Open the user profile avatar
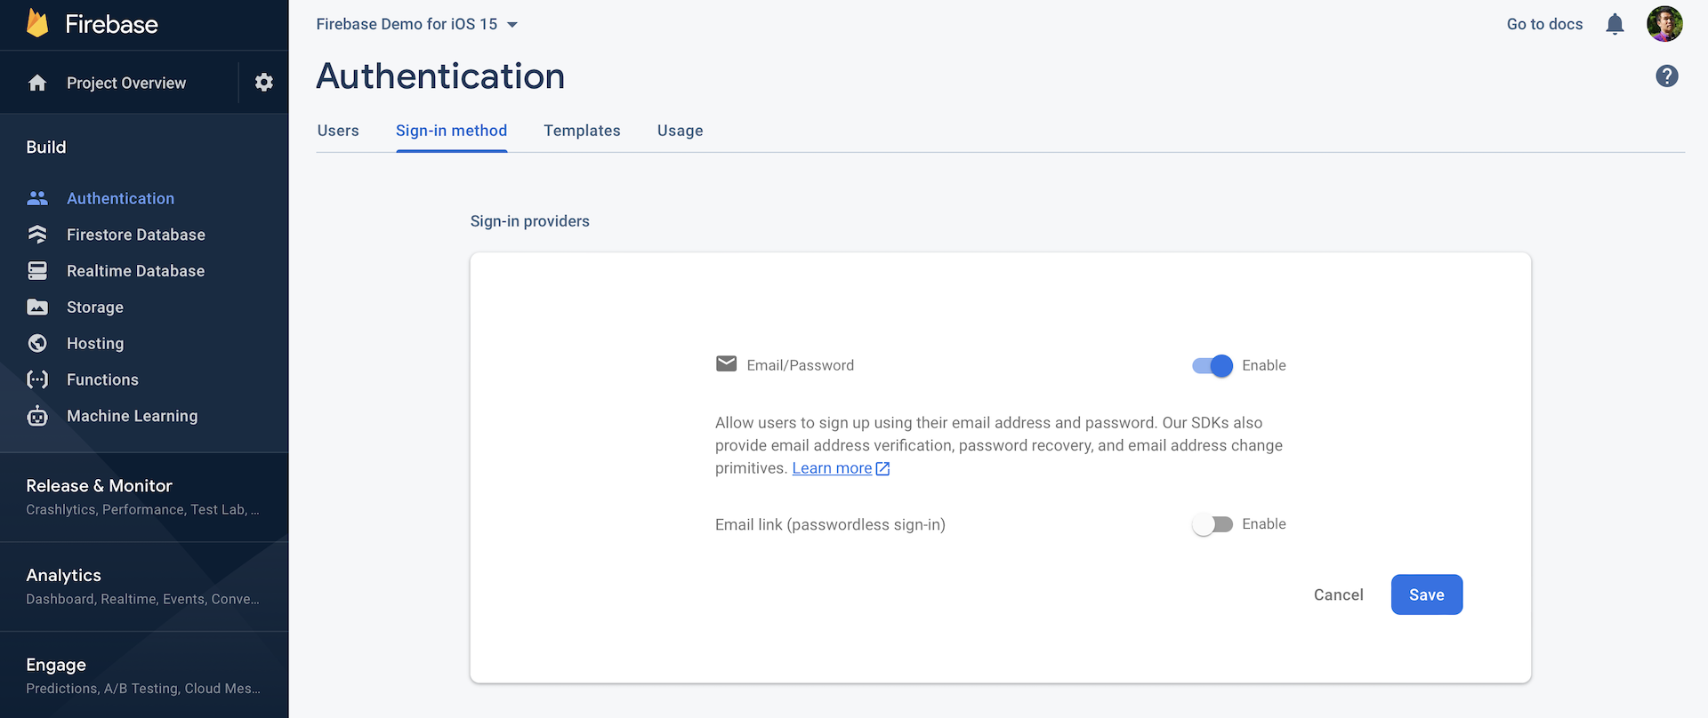This screenshot has height=718, width=1708. click(x=1664, y=24)
